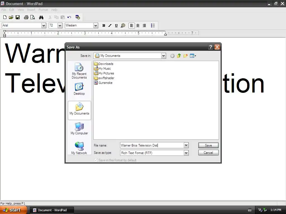Expand the Arial font name dropdown
This screenshot has height=214, width=286.
[44, 25]
